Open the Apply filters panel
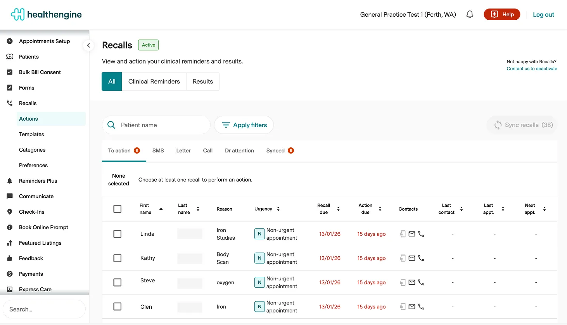Viewport: 567px width, 325px height. coord(244,125)
